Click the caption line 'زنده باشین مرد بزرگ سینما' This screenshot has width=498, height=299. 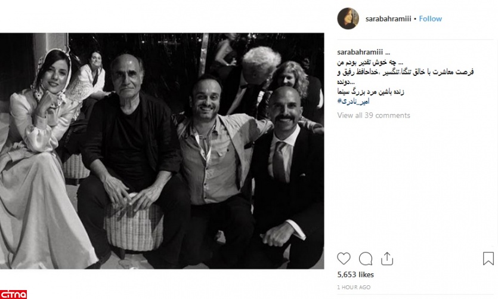pyautogui.click(x=370, y=92)
